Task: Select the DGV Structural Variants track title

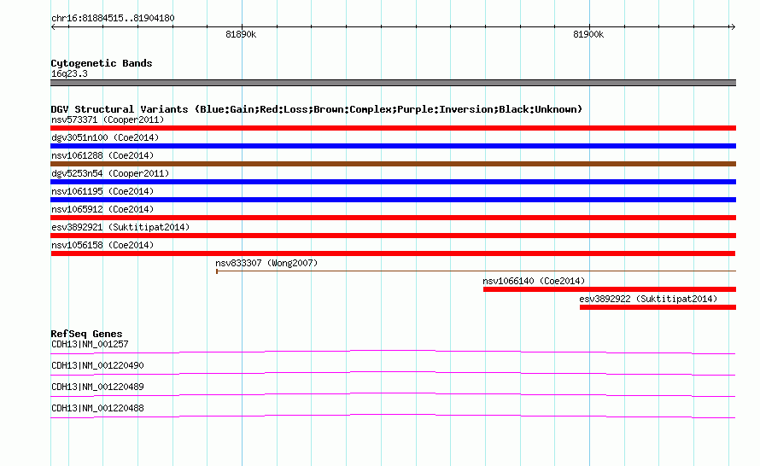Action: 317,109
